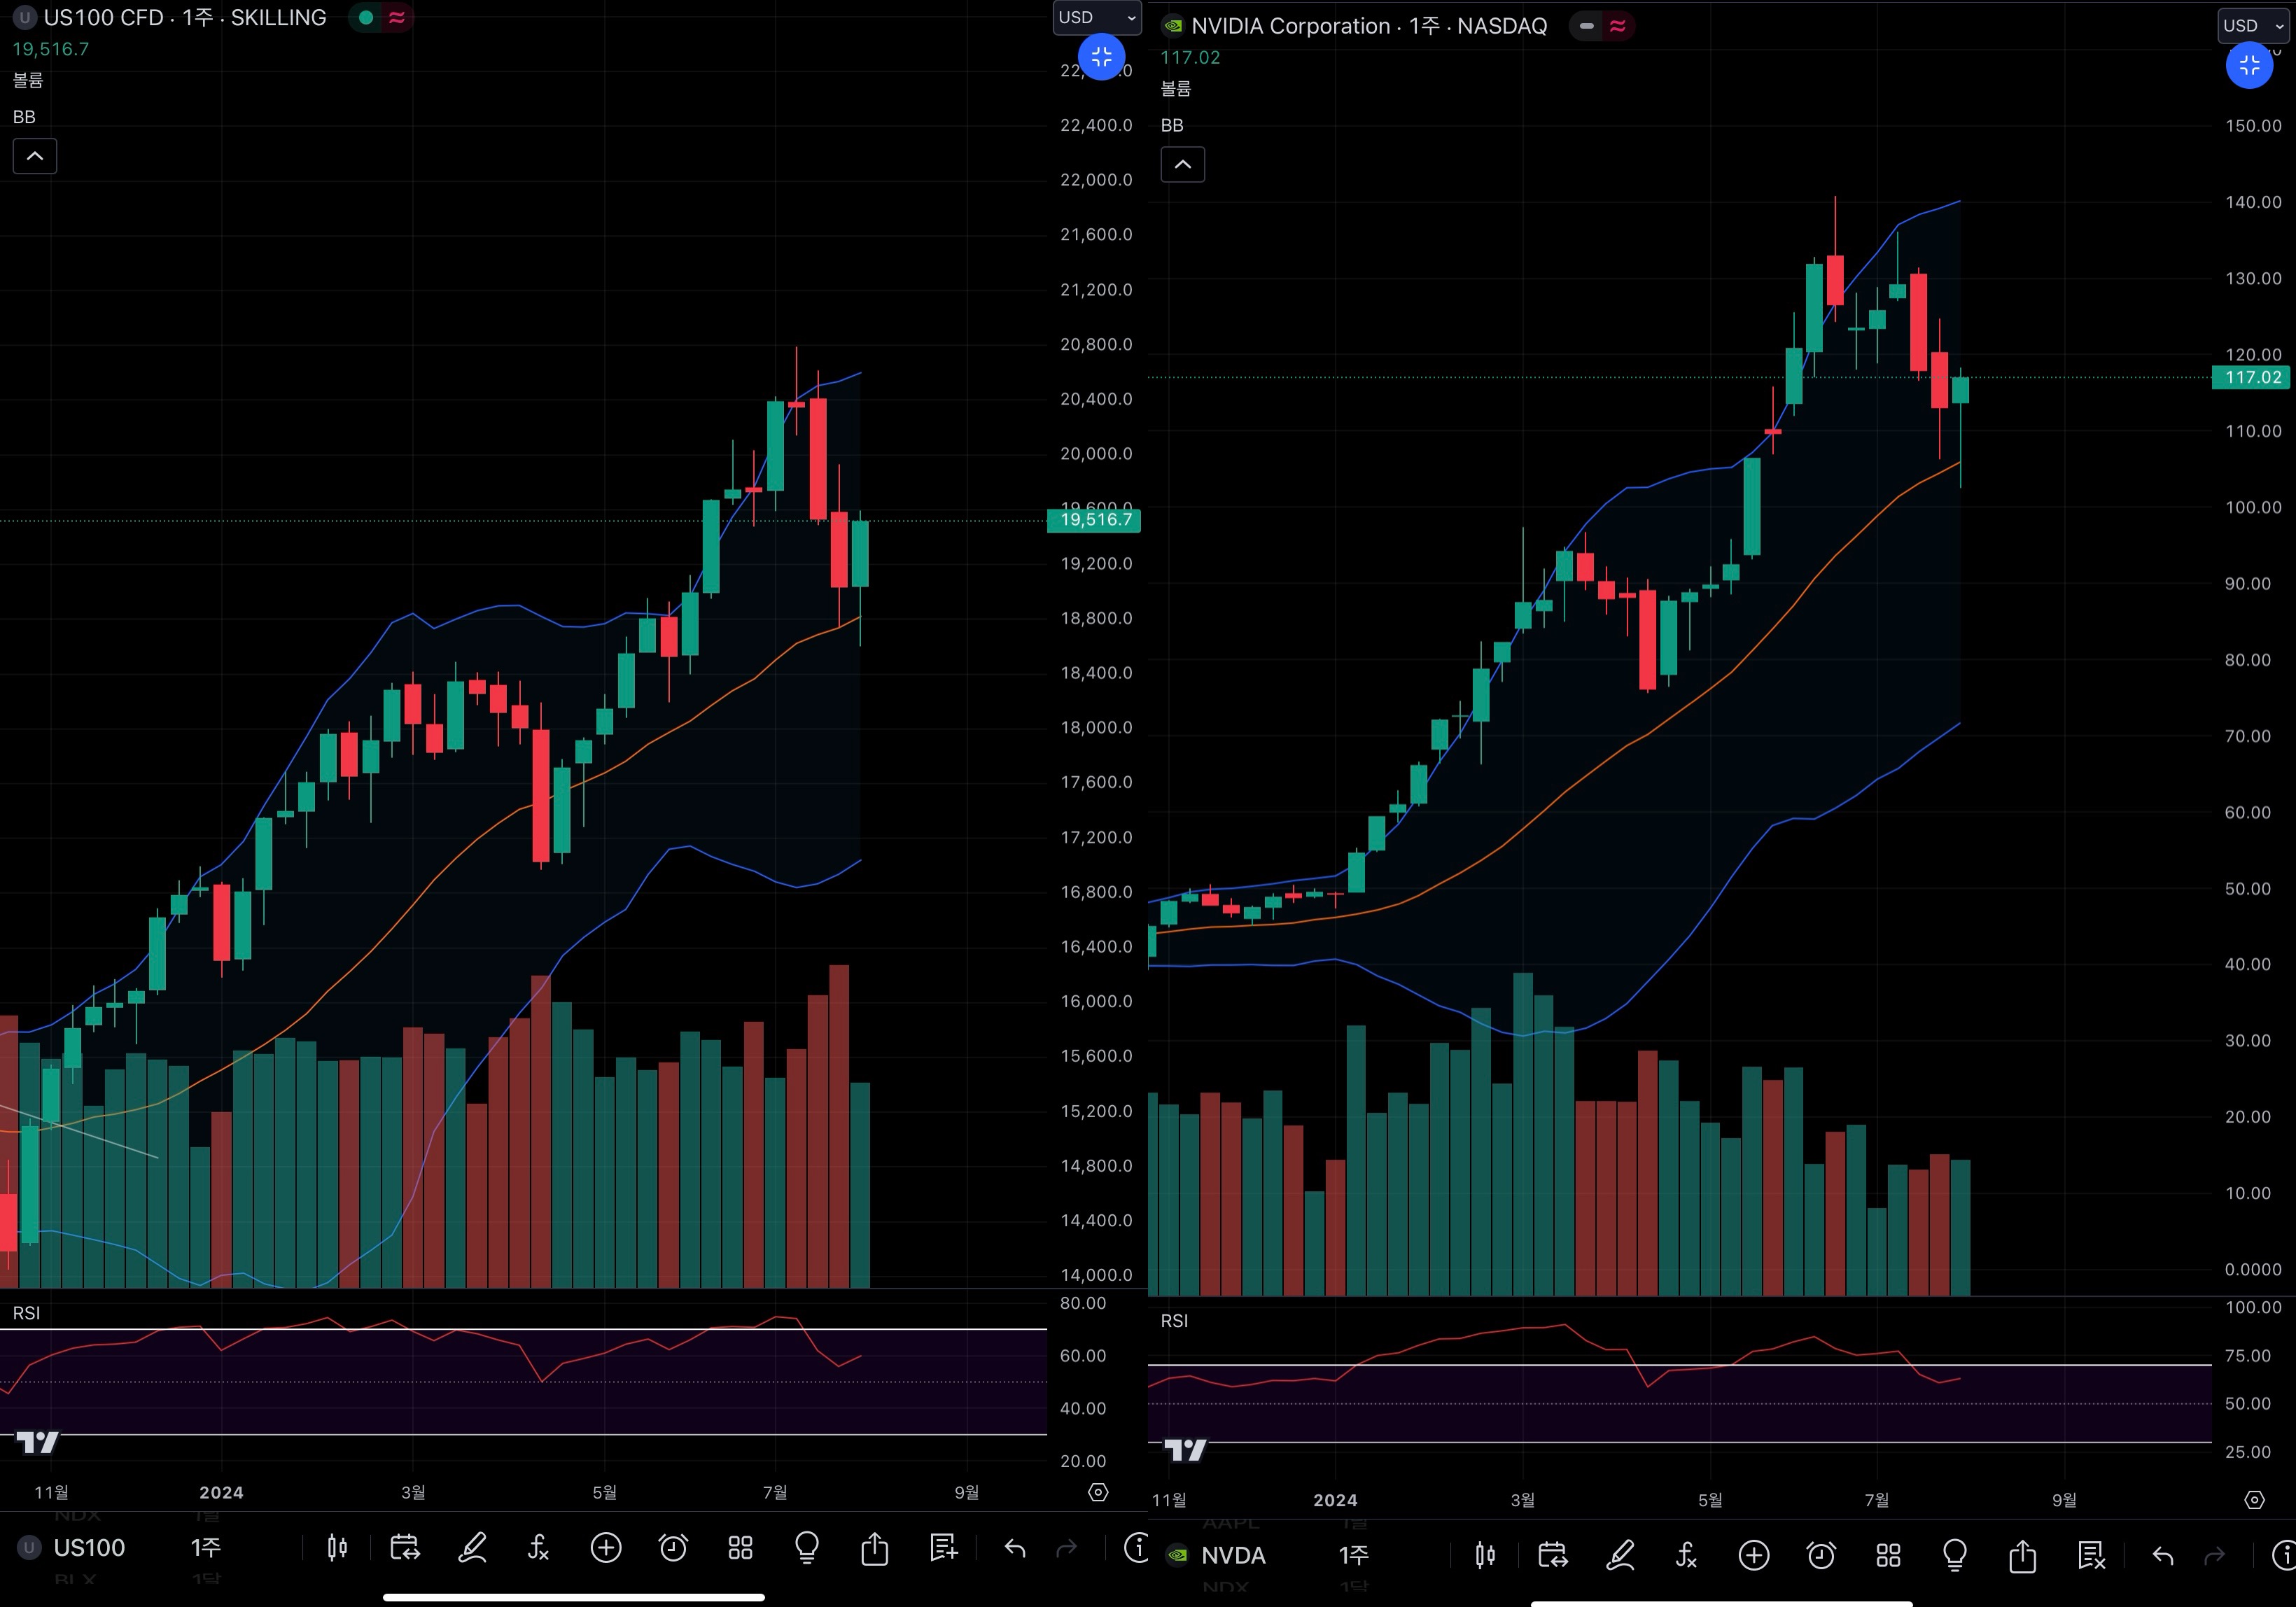Open chart style candles icon in US100 toolbar
The image size is (2296, 1607).
337,1548
